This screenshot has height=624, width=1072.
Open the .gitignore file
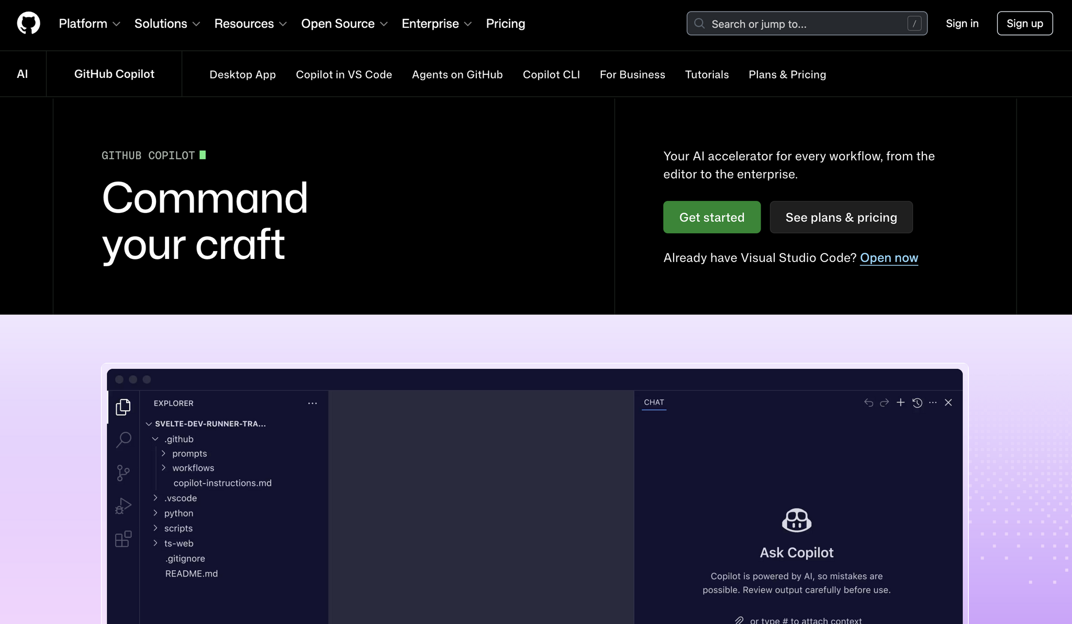185,559
